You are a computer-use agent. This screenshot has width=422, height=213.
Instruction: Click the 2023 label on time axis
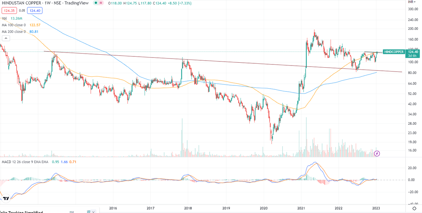pyautogui.click(x=377, y=208)
